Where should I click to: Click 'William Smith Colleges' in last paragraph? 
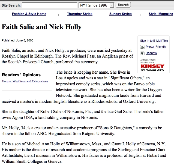pyautogui.click(x=22, y=161)
